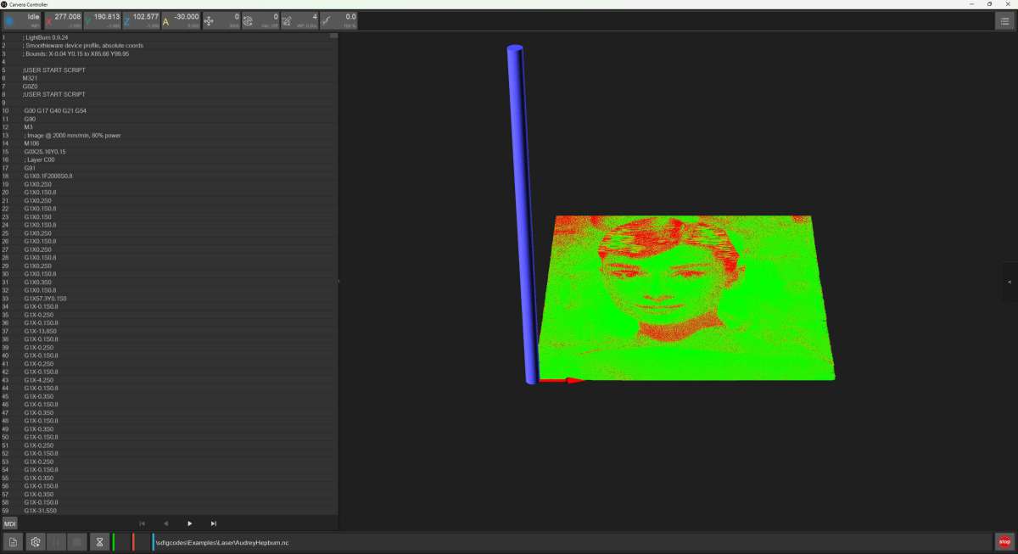1018x554 pixels.
Task: Expand the collapsed right side panel arrow
Action: (x=1010, y=282)
